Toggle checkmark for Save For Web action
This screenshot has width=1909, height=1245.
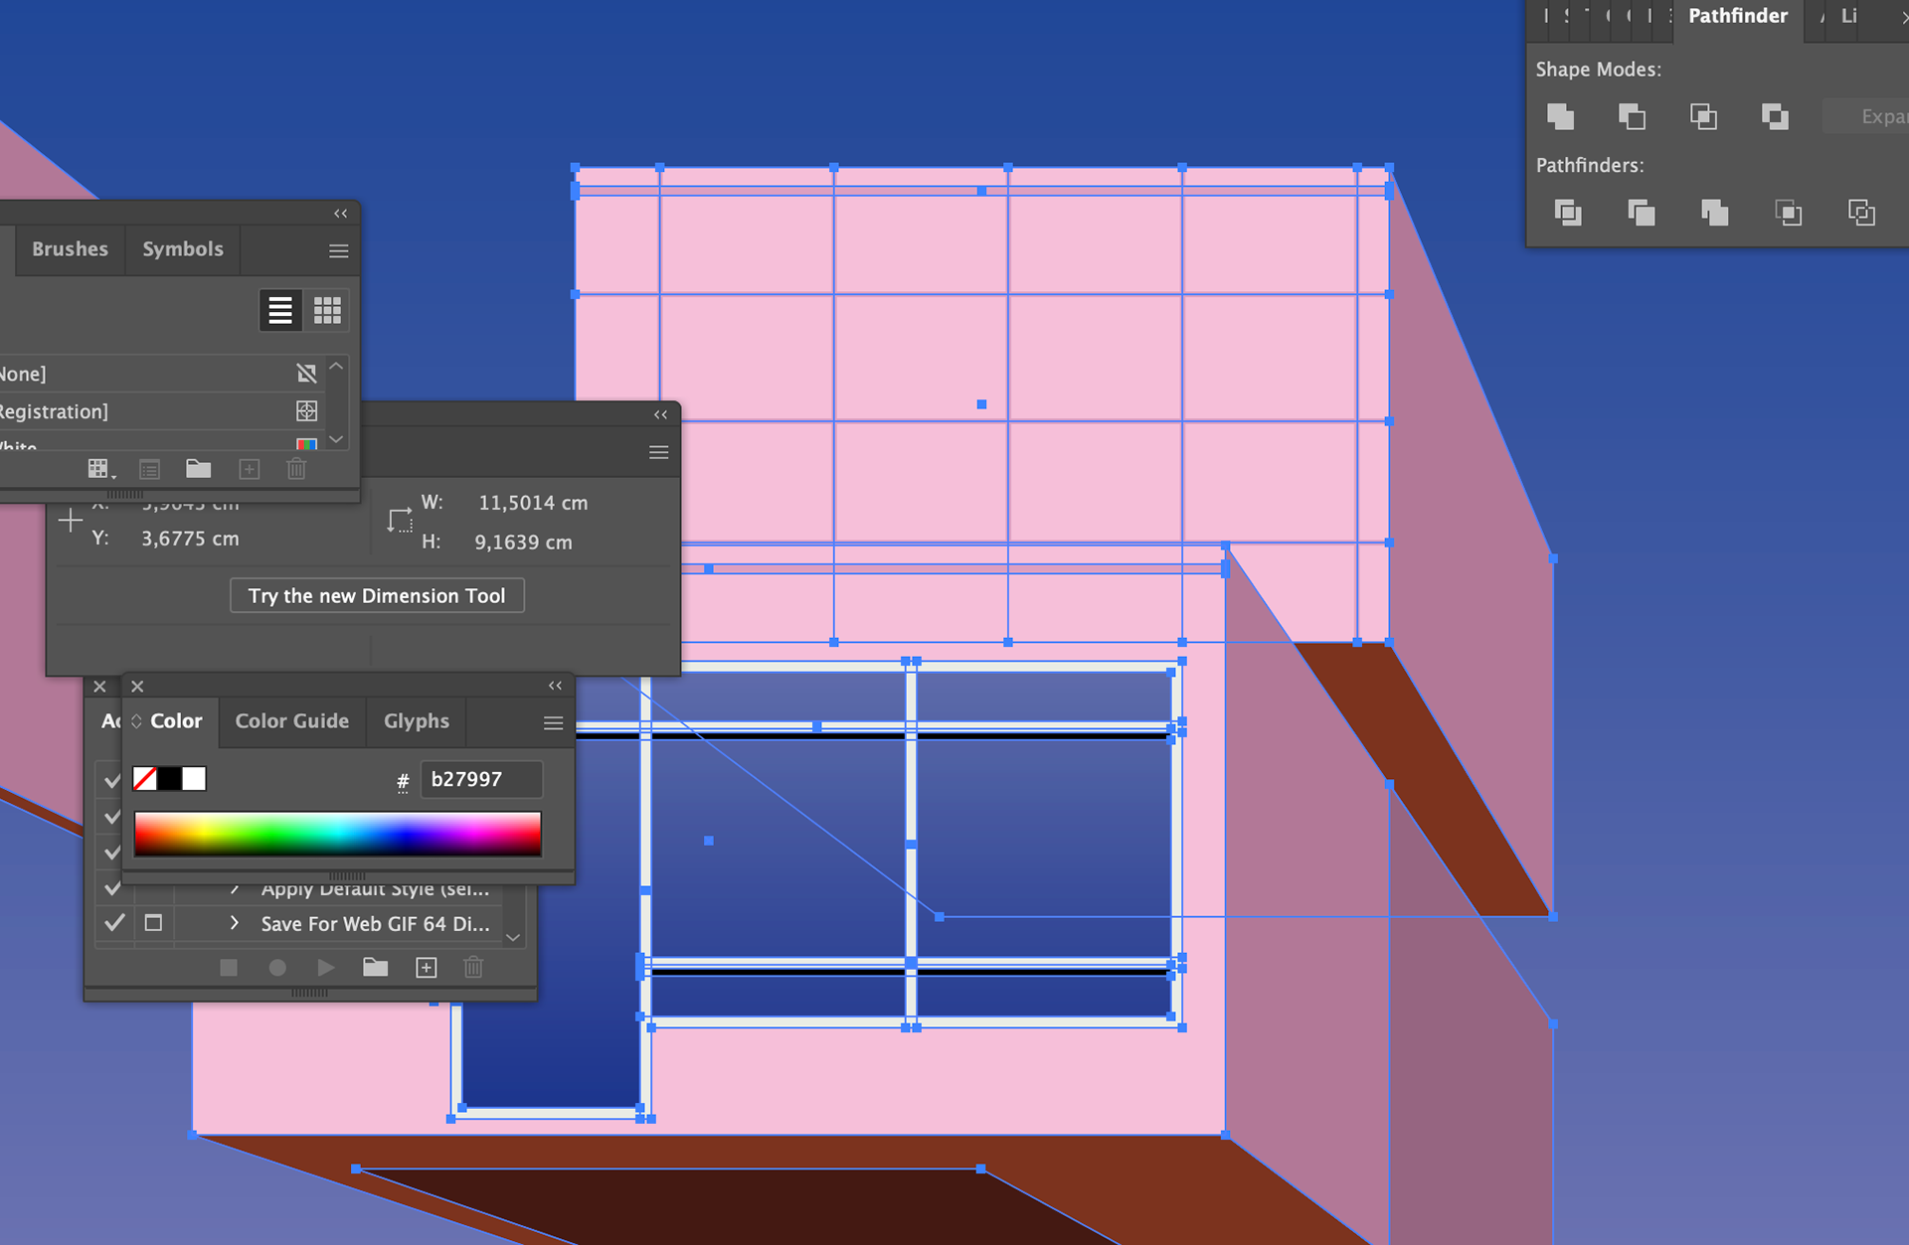114,923
